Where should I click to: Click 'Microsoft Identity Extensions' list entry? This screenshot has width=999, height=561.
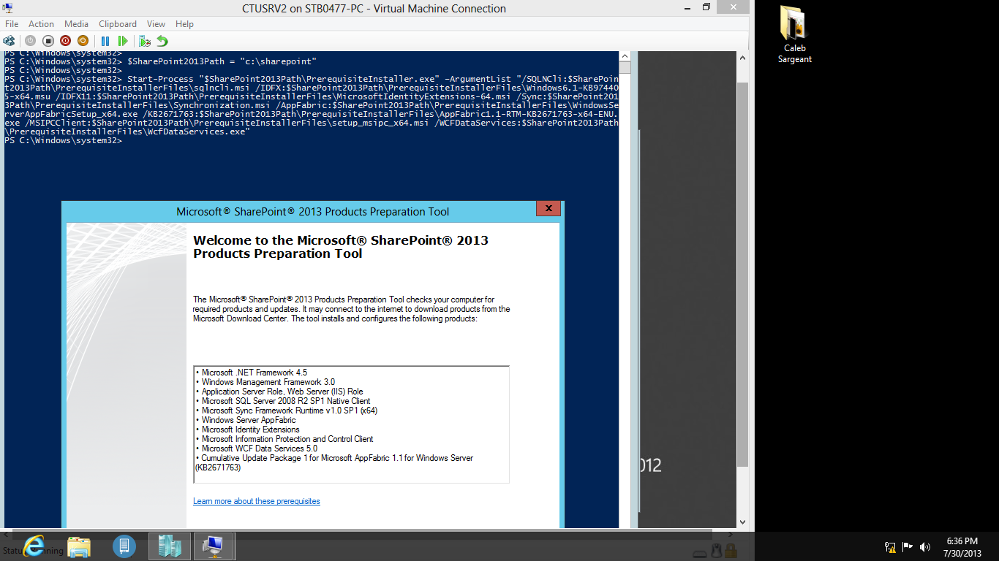[x=251, y=430]
